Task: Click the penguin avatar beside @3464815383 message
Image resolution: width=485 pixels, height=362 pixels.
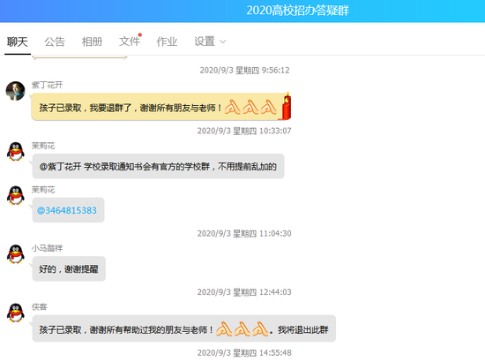Action: pyautogui.click(x=16, y=195)
